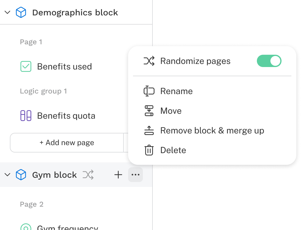Select the Gym block title row

54,175
